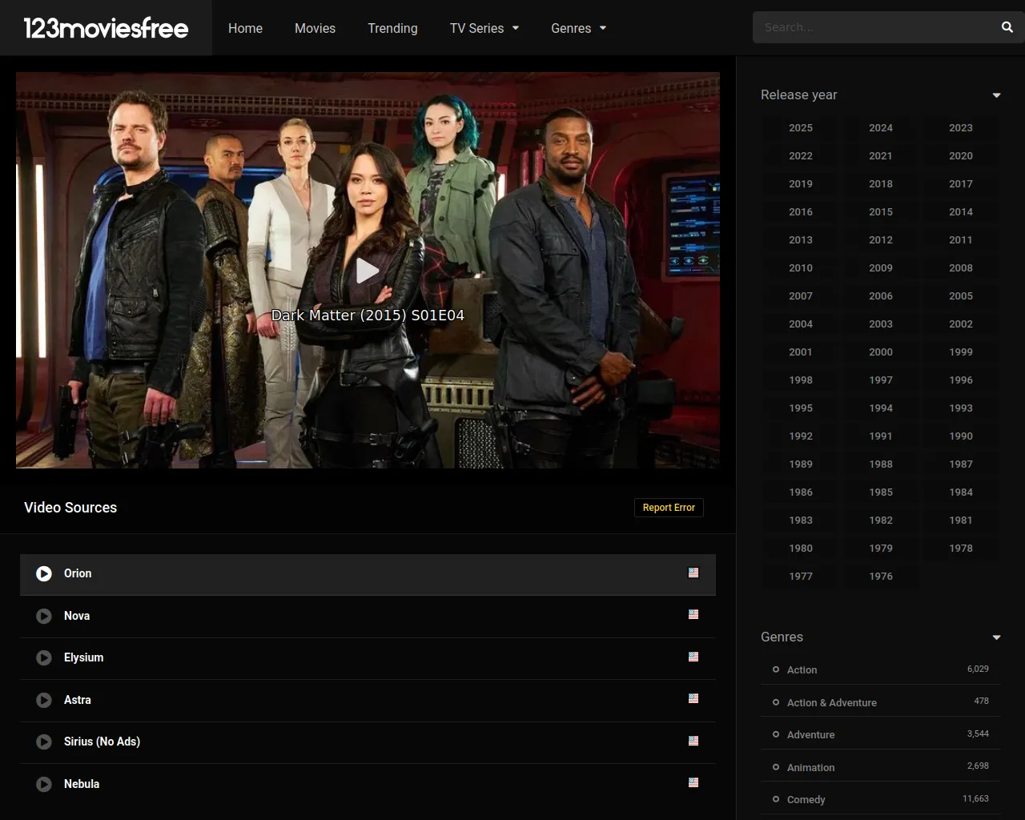
Task: Open the Trending menu item
Action: point(392,28)
